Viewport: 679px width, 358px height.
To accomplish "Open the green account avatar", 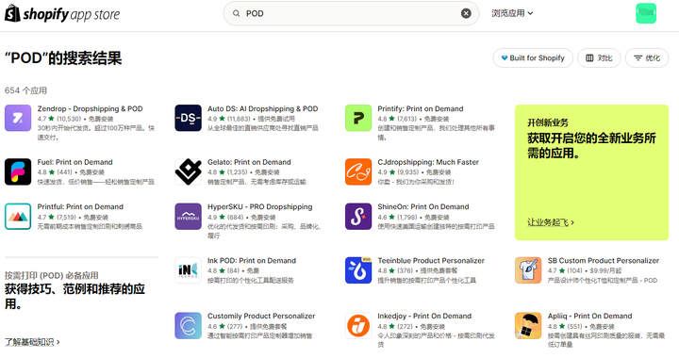I will click(x=646, y=13).
